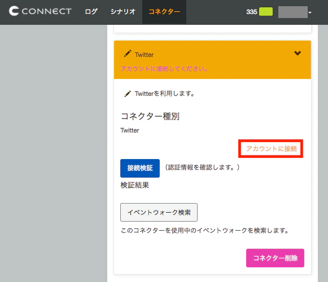Open the user account dropdown arrow

[x=310, y=12]
